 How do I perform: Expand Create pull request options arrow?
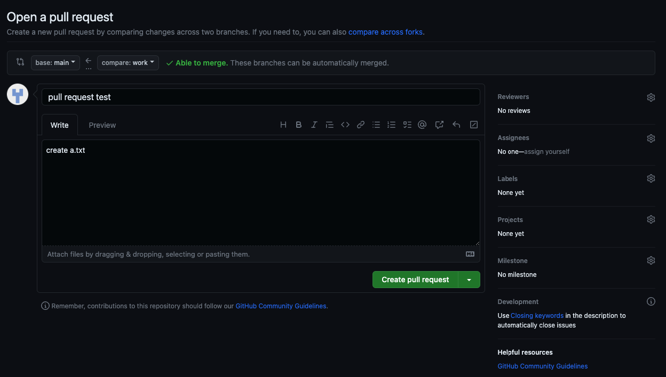pos(469,280)
